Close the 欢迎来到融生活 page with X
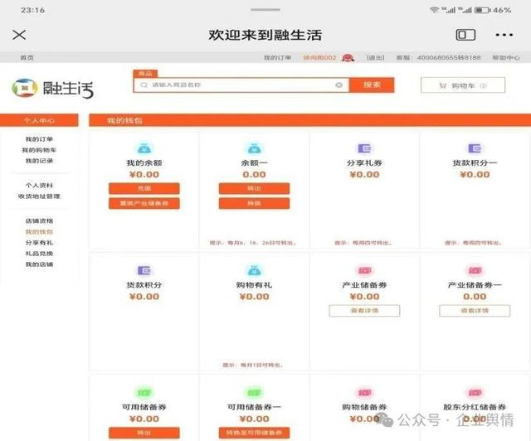Image resolution: width=531 pixels, height=441 pixels. [19, 35]
